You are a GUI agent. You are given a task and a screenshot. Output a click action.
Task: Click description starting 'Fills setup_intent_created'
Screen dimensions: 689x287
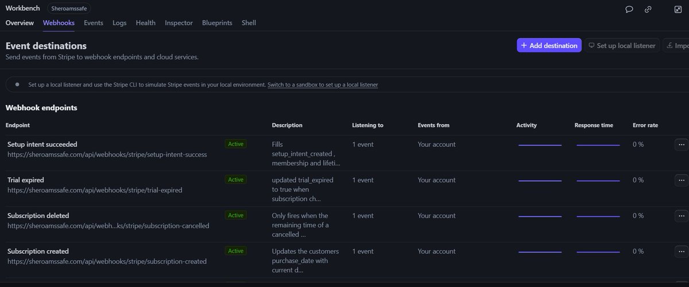(x=306, y=154)
